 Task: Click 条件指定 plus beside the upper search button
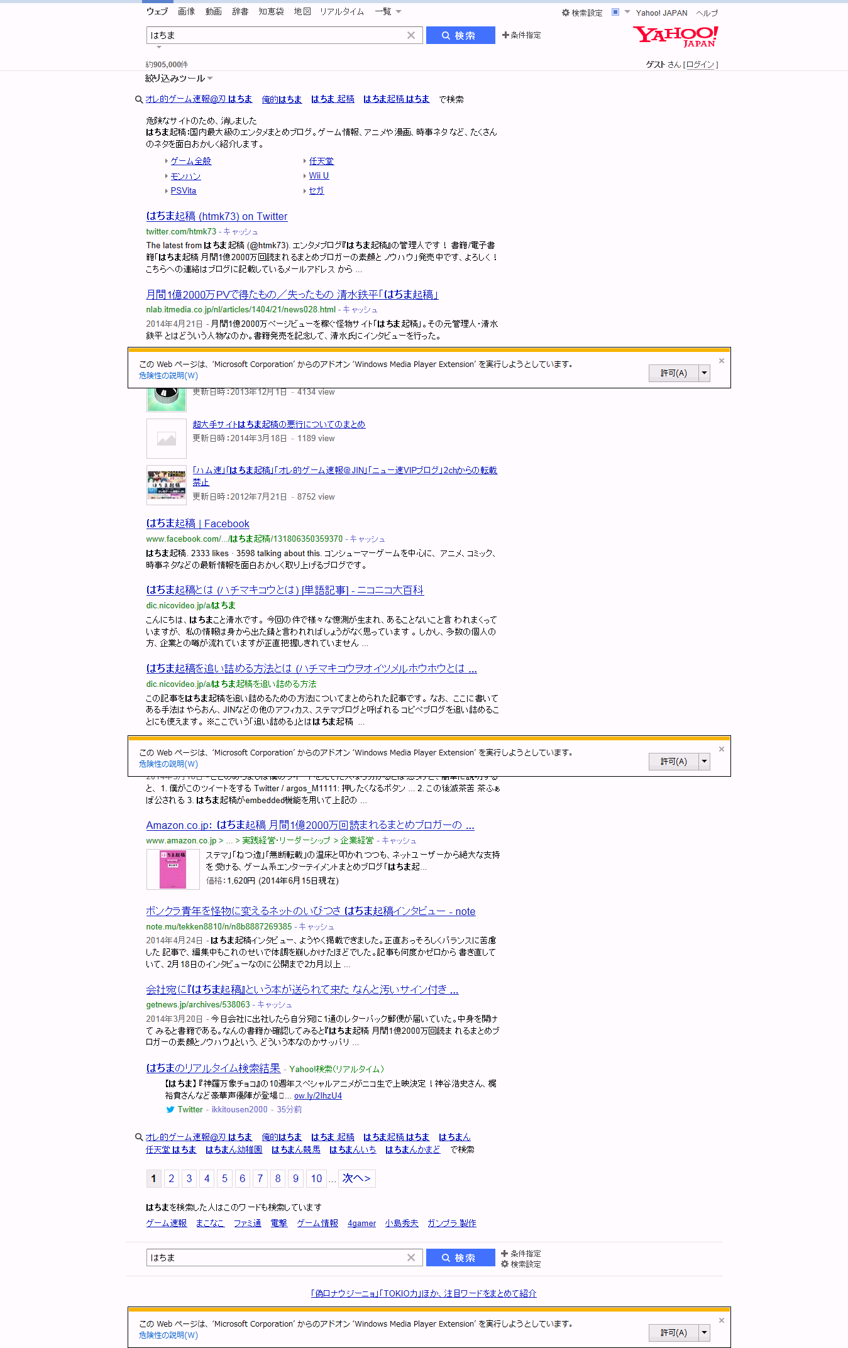[521, 35]
